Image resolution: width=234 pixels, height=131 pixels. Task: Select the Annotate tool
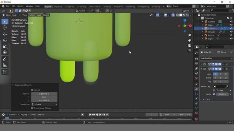5,59
